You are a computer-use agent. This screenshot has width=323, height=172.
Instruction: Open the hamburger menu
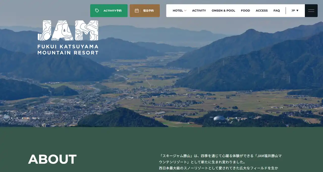(x=311, y=11)
